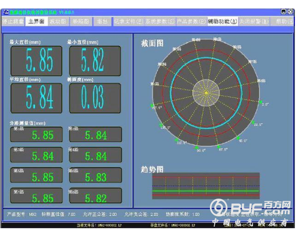Open the 记录文件(R) menu
This screenshot has width=296, height=232.
pyautogui.click(x=129, y=22)
